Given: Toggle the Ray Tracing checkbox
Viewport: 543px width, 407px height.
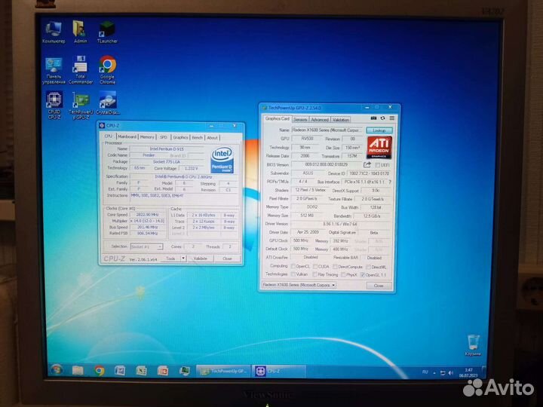Looking at the screenshot, I should [x=314, y=274].
